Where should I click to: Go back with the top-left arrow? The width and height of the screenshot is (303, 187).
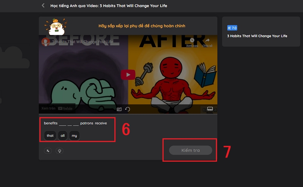pyautogui.click(x=43, y=6)
